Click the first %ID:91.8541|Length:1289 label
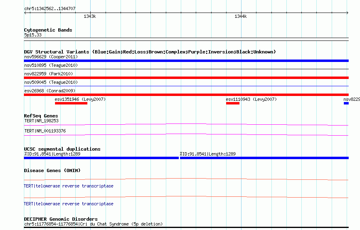 tap(52, 154)
